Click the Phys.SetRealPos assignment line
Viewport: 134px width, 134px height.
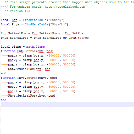tap(45, 38)
